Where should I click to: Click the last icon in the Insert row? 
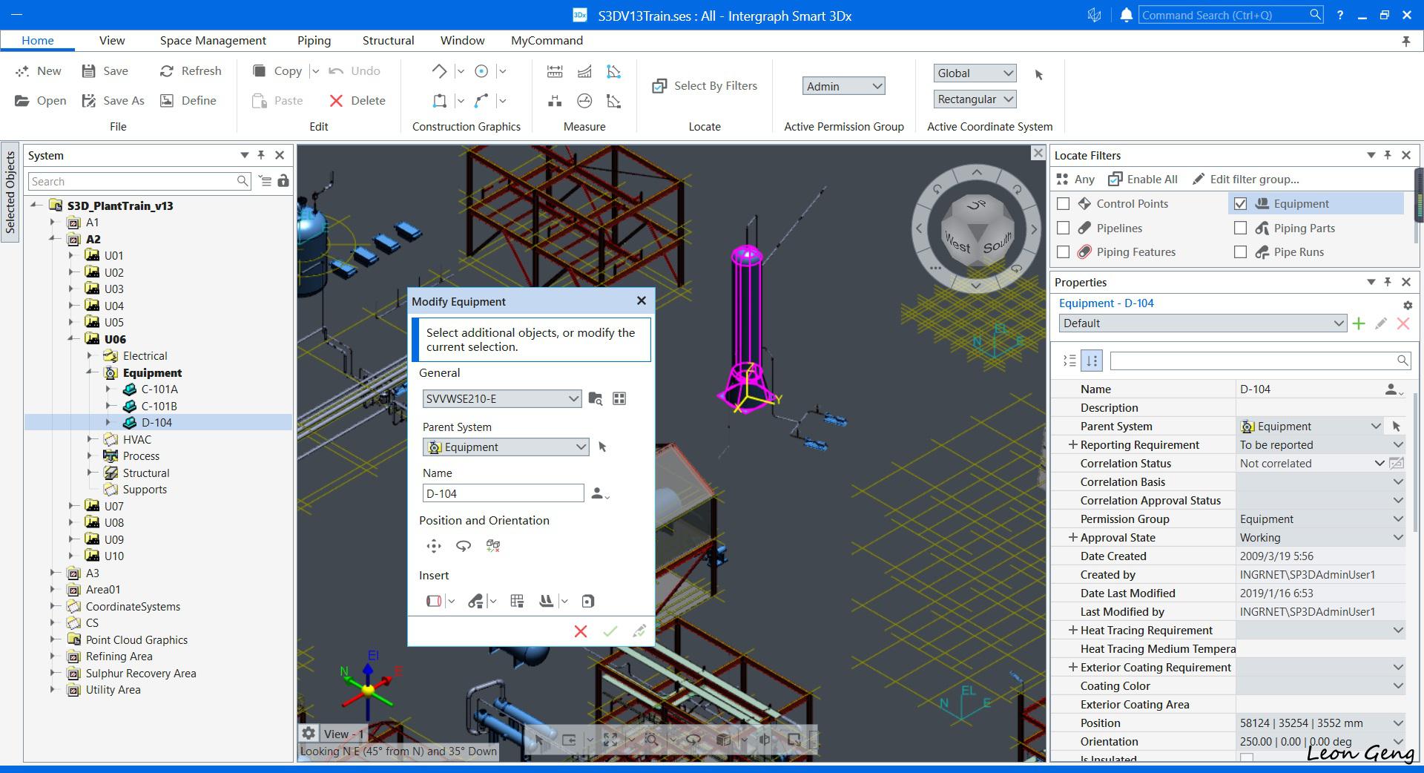pos(588,601)
